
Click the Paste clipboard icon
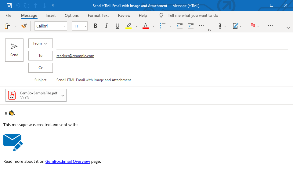[8, 26]
